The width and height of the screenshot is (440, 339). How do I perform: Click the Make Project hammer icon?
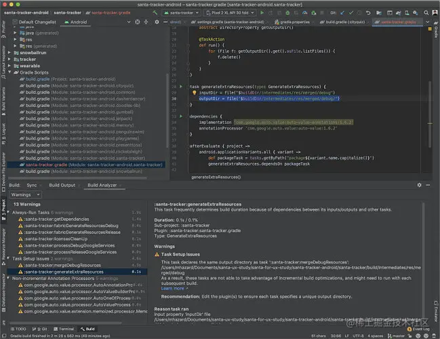pyautogui.click(x=155, y=13)
